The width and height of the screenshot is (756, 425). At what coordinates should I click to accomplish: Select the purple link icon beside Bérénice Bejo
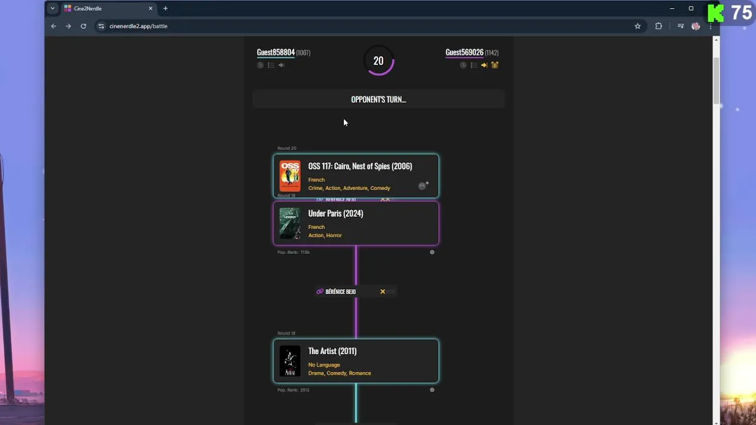[320, 292]
